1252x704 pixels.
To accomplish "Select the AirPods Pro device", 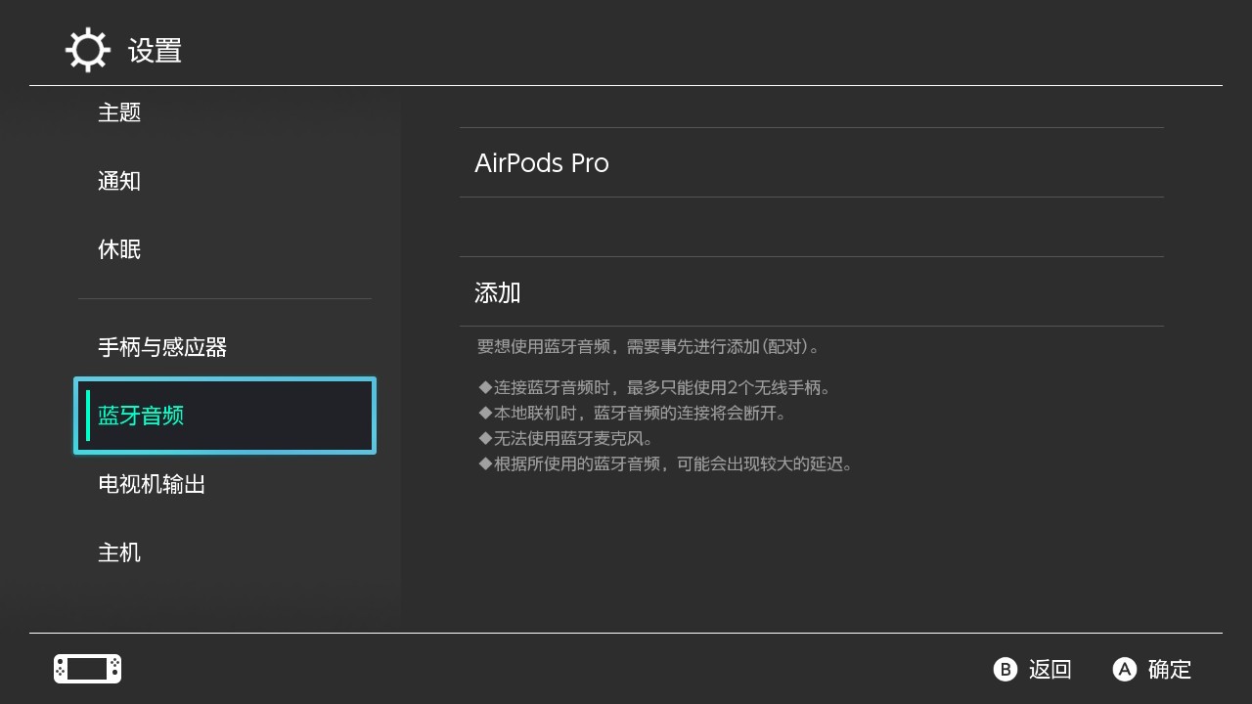I will point(812,162).
